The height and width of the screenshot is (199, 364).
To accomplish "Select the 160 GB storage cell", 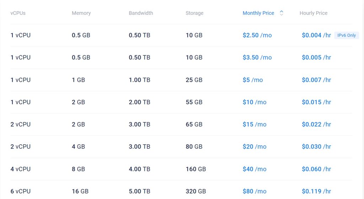I will tap(196, 169).
